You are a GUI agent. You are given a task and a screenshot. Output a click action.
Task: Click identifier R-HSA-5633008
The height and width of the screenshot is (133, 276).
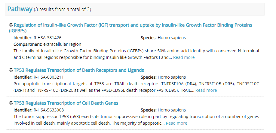click(x=48, y=110)
